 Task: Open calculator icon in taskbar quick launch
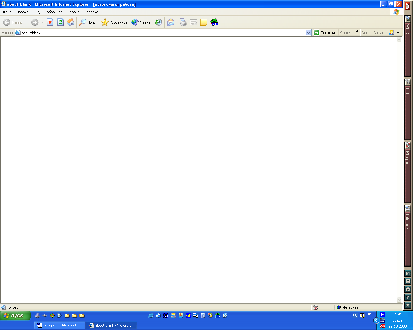click(203, 315)
